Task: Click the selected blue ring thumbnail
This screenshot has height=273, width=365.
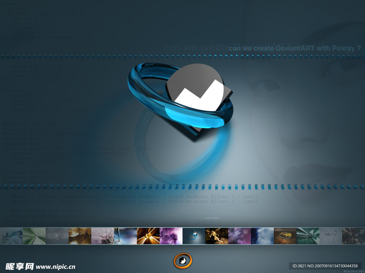Action: (194, 236)
